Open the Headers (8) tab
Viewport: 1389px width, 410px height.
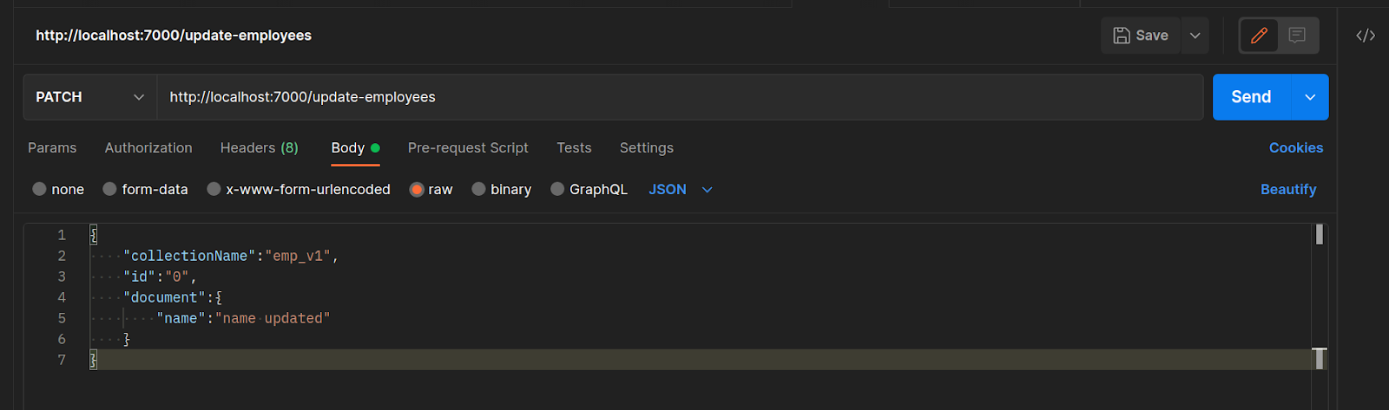coord(259,148)
